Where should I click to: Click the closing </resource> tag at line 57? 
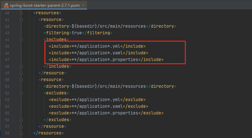[x=52, y=127]
